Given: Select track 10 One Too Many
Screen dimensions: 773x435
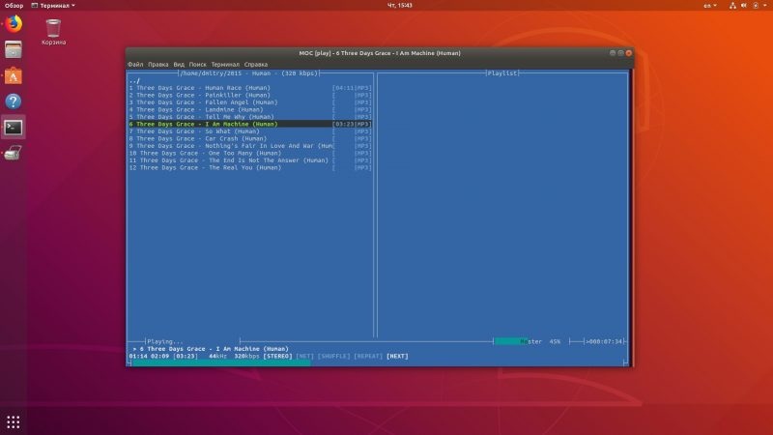Looking at the screenshot, I should [x=250, y=153].
